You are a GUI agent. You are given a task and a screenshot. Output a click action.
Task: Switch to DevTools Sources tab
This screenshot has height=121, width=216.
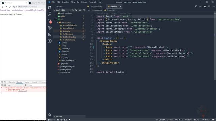(x=27, y=82)
